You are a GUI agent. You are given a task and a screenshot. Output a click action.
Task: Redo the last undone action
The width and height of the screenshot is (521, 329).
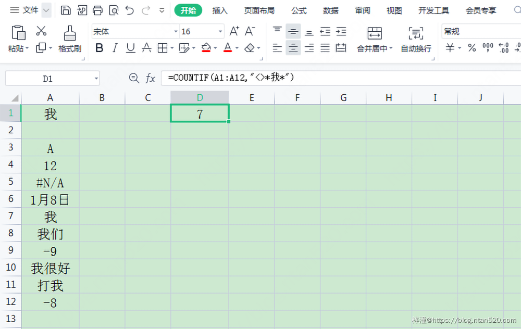tap(146, 10)
